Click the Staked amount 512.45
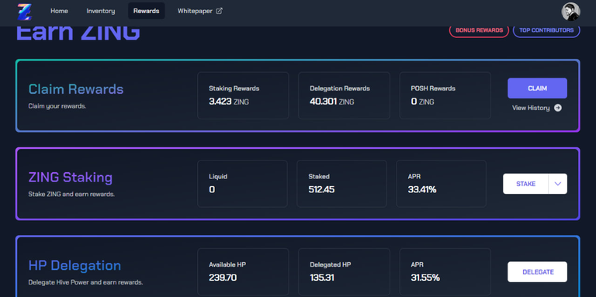Screen dimensions: 596x297 321,189
